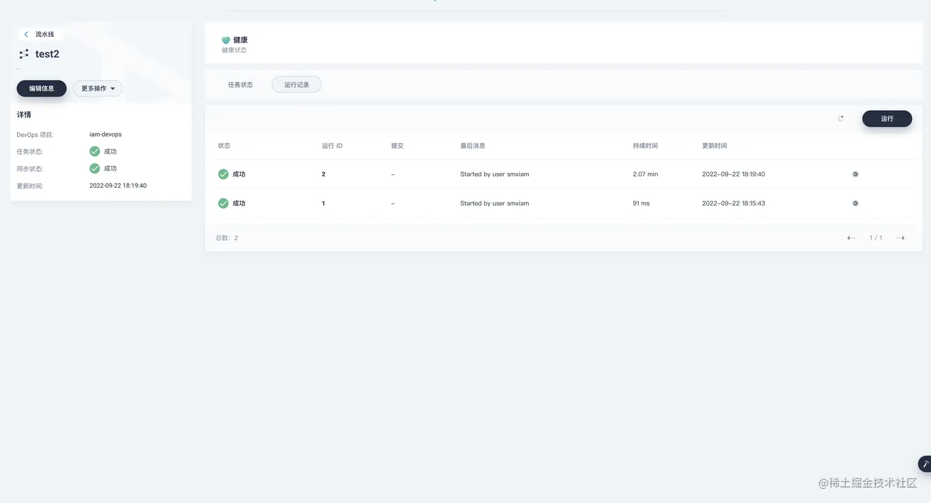Click the task status success icon in details

95,151
